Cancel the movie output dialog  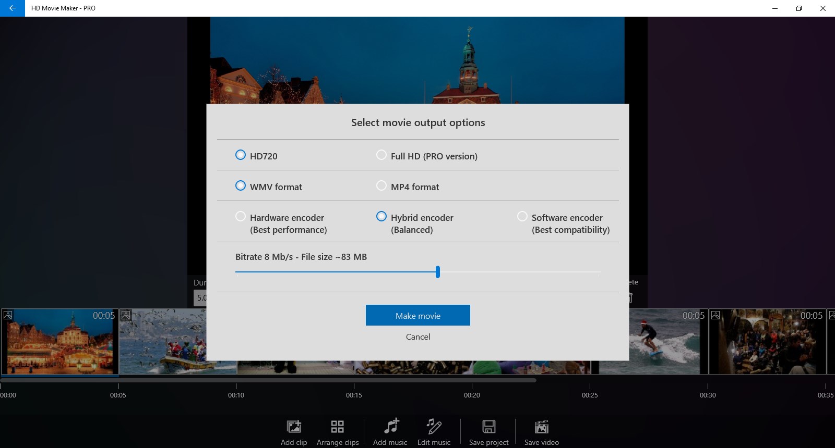point(418,337)
